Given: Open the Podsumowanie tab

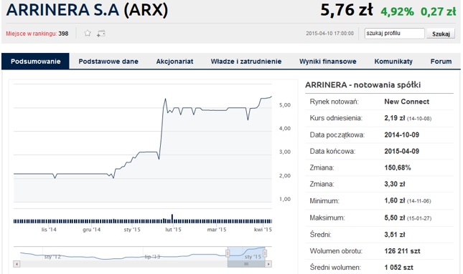Looking at the screenshot, I should click(x=35, y=62).
